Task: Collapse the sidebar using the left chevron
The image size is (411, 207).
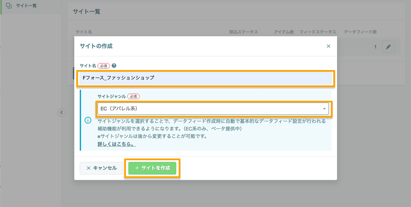Action: point(62,112)
